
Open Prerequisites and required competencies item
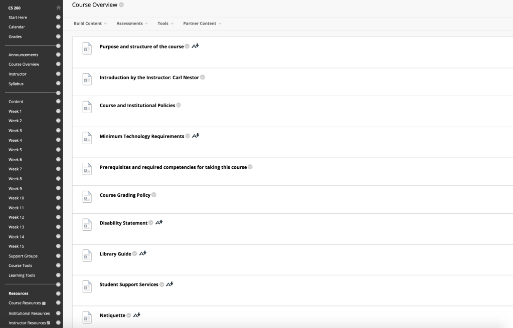(173, 167)
